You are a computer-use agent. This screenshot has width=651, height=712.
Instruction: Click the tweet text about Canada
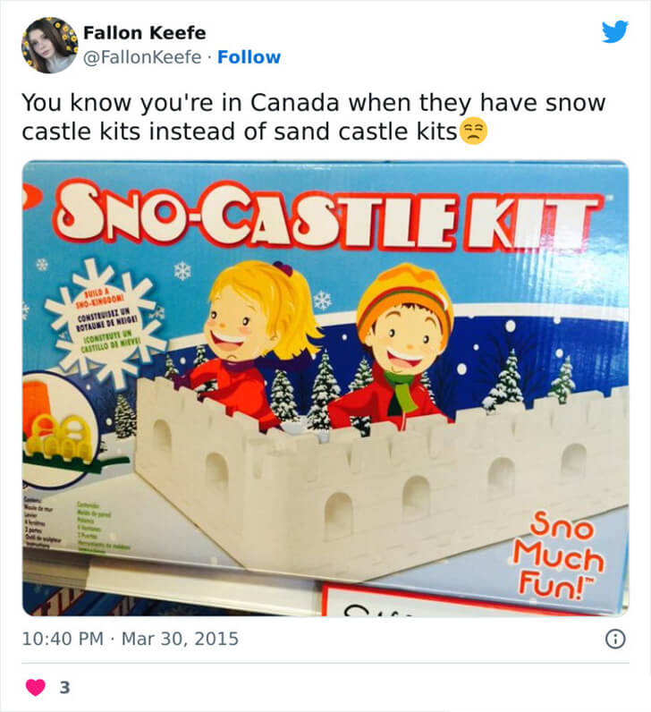point(313,117)
